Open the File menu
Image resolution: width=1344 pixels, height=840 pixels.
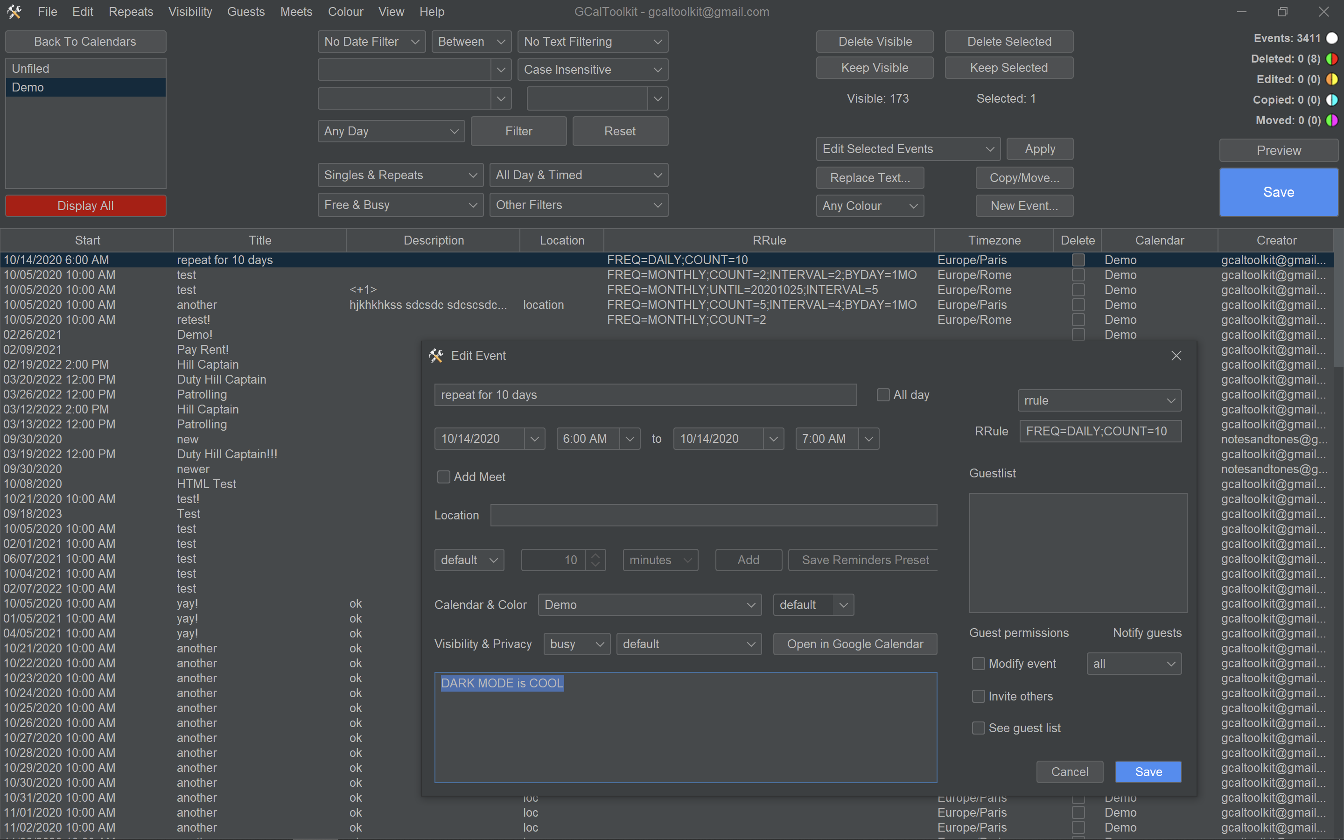47,12
